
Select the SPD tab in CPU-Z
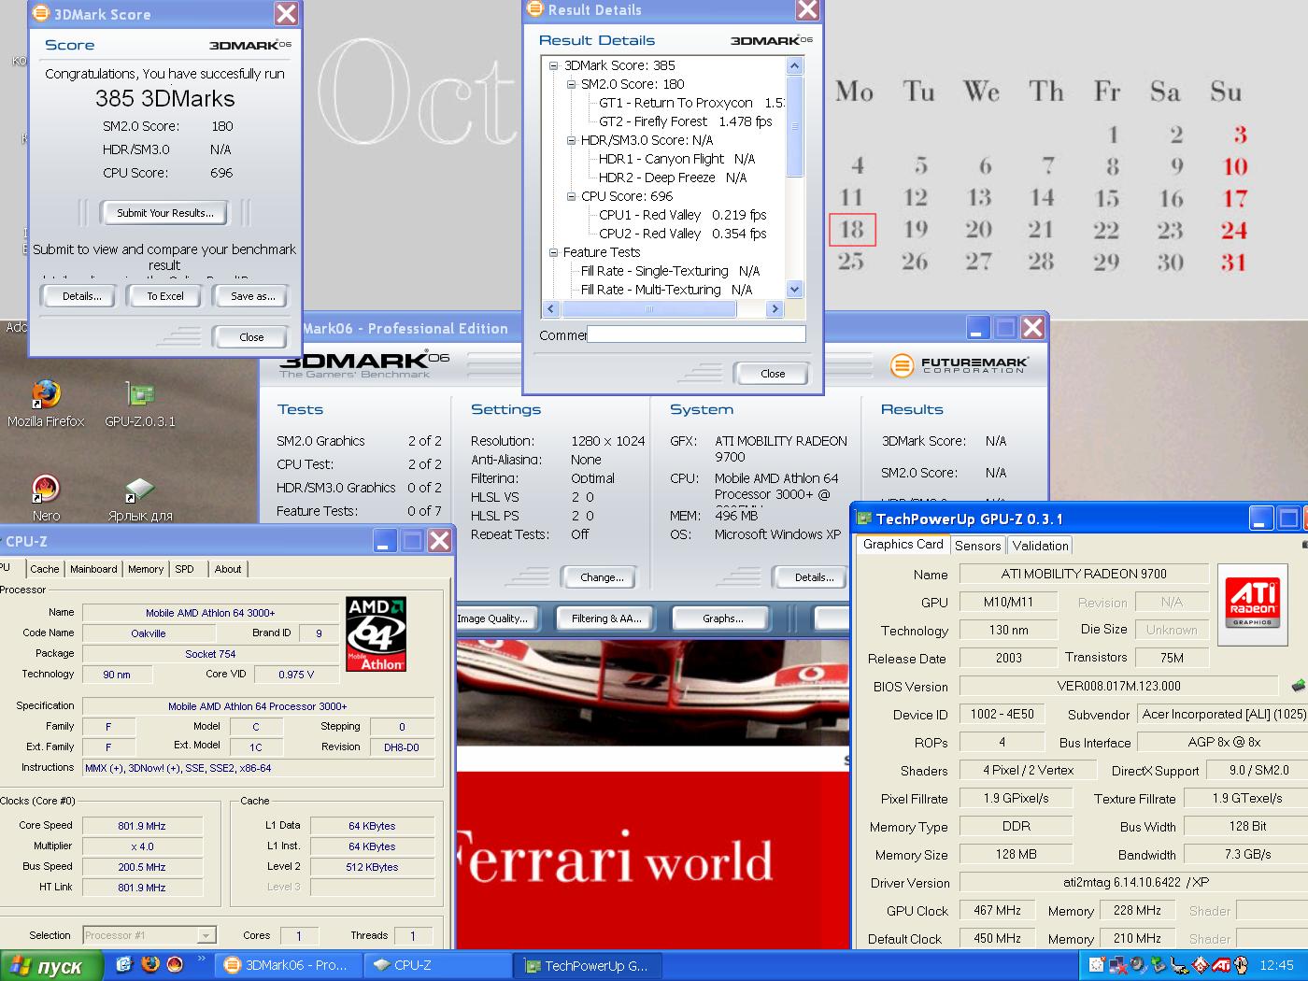pos(185,569)
